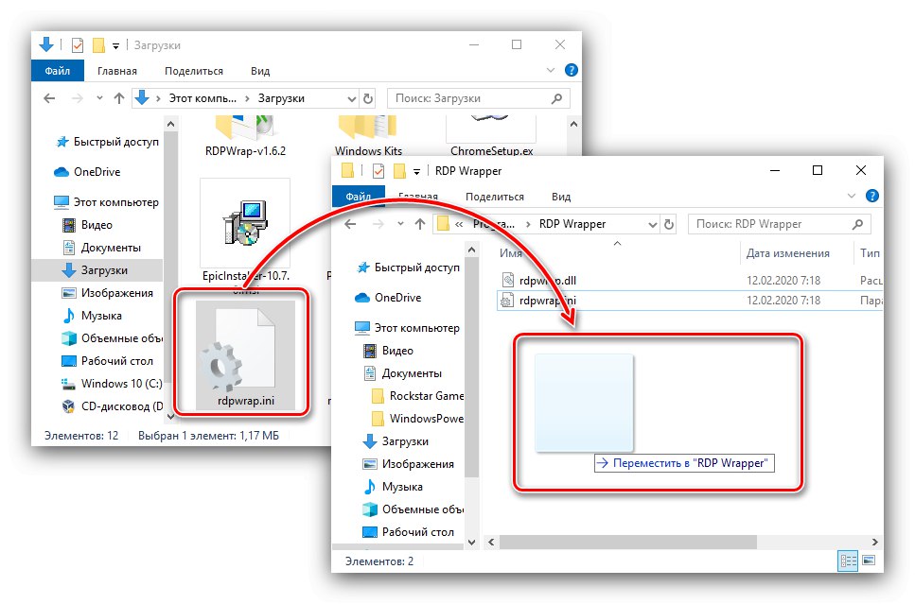The width and height of the screenshot is (915, 604).
Task: Click New folder quick access icon in Загрузки title bar
Action: pyautogui.click(x=98, y=44)
